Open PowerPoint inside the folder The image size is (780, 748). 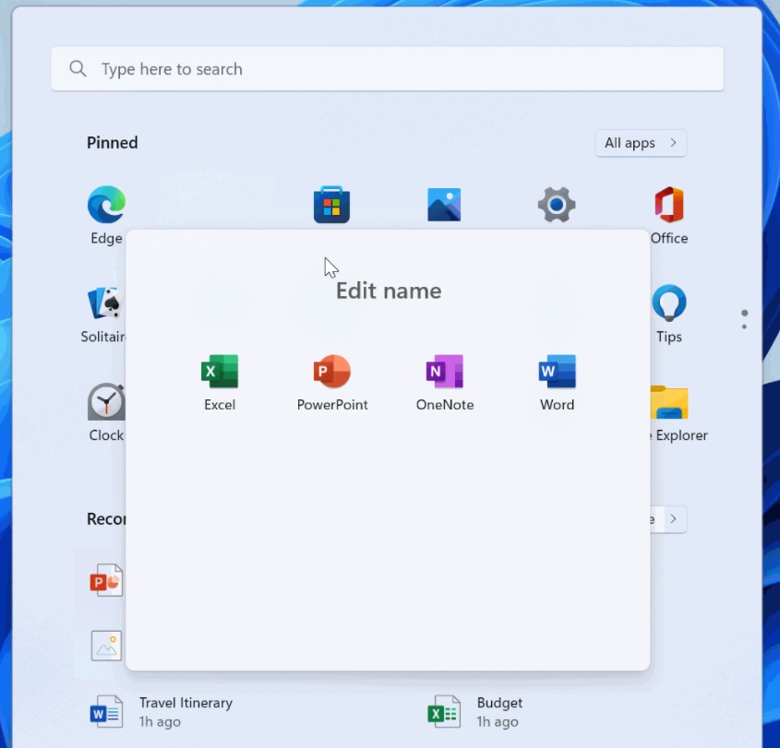click(331, 381)
